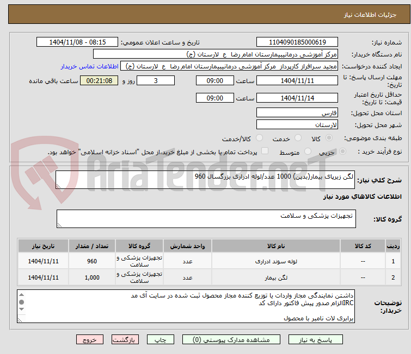Click price validity date 1404/11/14 field
The height and width of the screenshot is (354, 411).
point(297,98)
